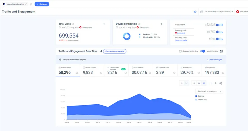Click the pencil icon beside reseauinternational.net
248x131 pixels.
[x=26, y=4]
